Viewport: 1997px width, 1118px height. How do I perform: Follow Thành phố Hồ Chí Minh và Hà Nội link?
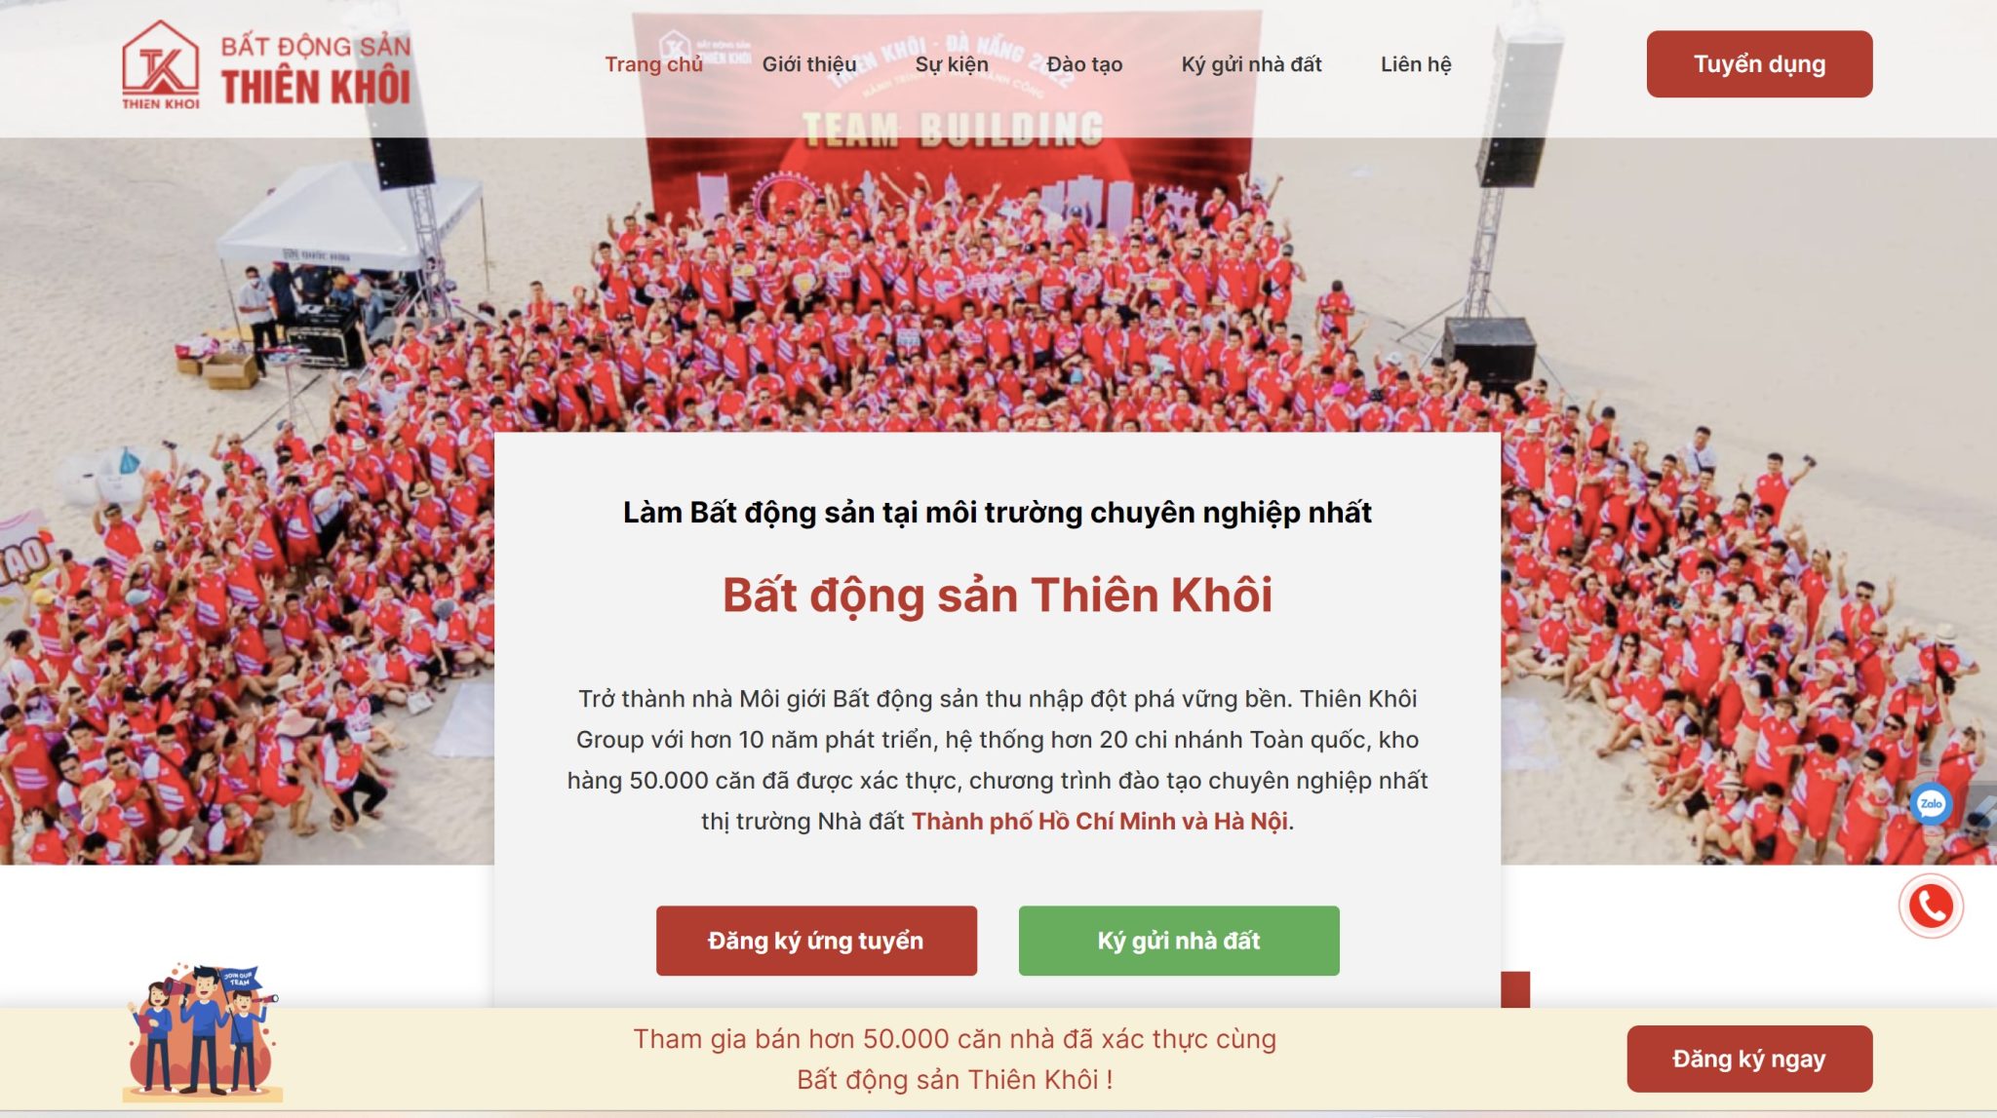point(1100,822)
